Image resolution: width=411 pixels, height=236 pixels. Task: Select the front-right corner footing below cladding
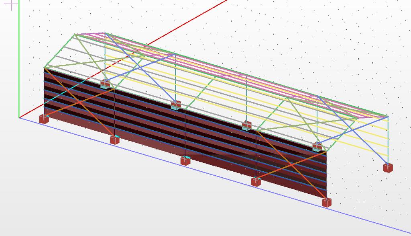tap(326, 202)
